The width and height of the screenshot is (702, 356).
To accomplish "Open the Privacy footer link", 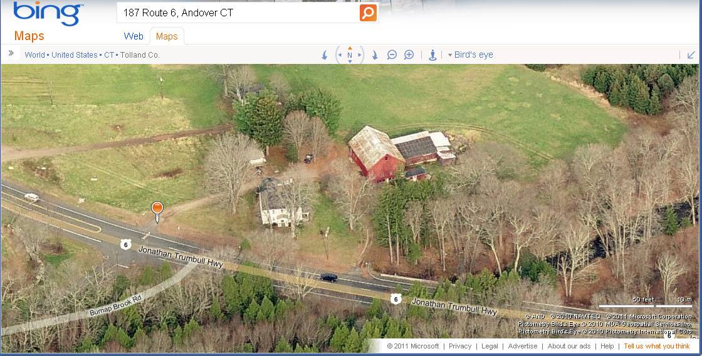I will pyautogui.click(x=460, y=346).
